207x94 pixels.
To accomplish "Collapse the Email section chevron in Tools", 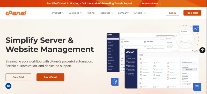I will [x=178, y=59].
